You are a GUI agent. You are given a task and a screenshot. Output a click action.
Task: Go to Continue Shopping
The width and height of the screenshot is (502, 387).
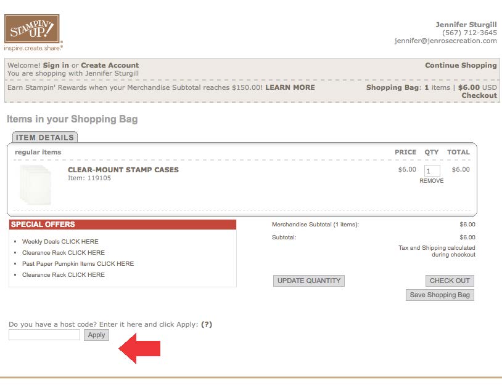tap(461, 65)
